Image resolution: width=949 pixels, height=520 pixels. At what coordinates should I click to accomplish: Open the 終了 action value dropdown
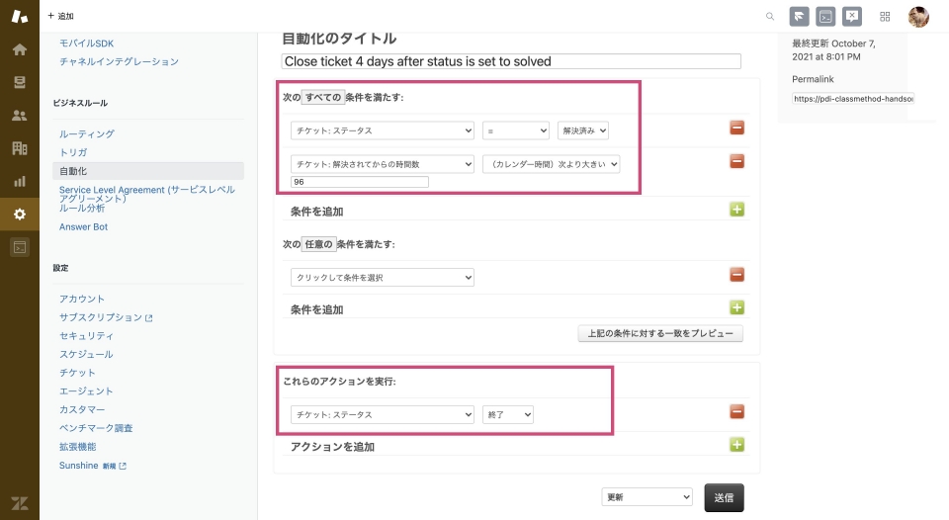(x=508, y=415)
